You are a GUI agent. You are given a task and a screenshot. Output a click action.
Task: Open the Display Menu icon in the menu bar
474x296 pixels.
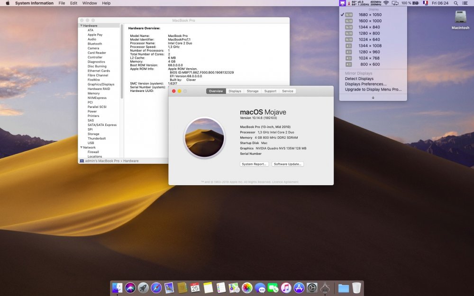(343, 3)
